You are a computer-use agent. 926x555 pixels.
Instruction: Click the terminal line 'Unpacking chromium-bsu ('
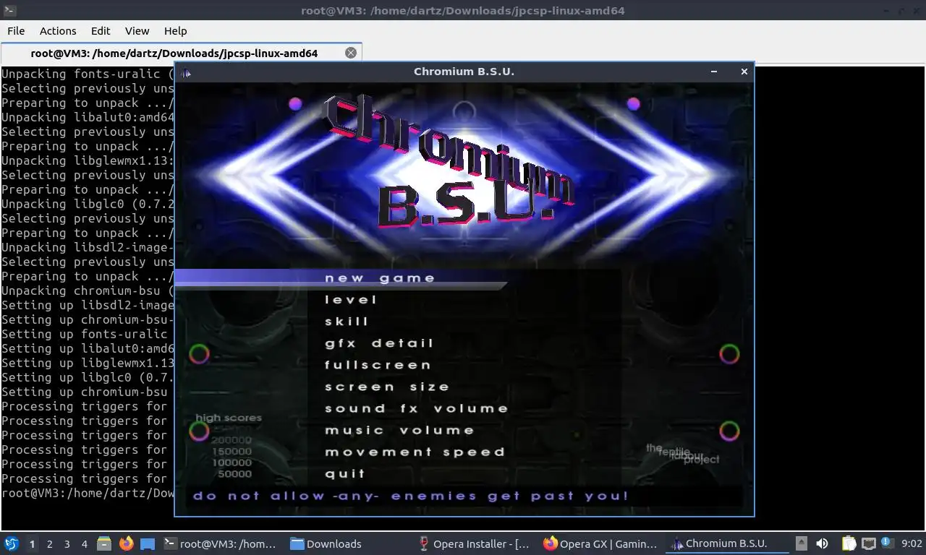pyautogui.click(x=88, y=291)
